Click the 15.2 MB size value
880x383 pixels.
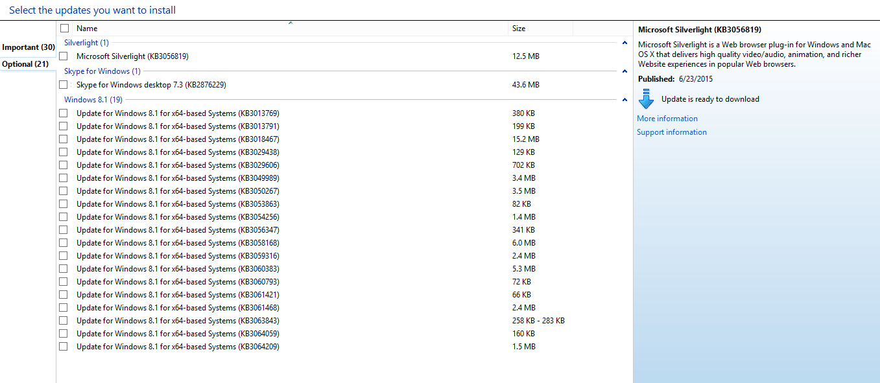pos(526,139)
